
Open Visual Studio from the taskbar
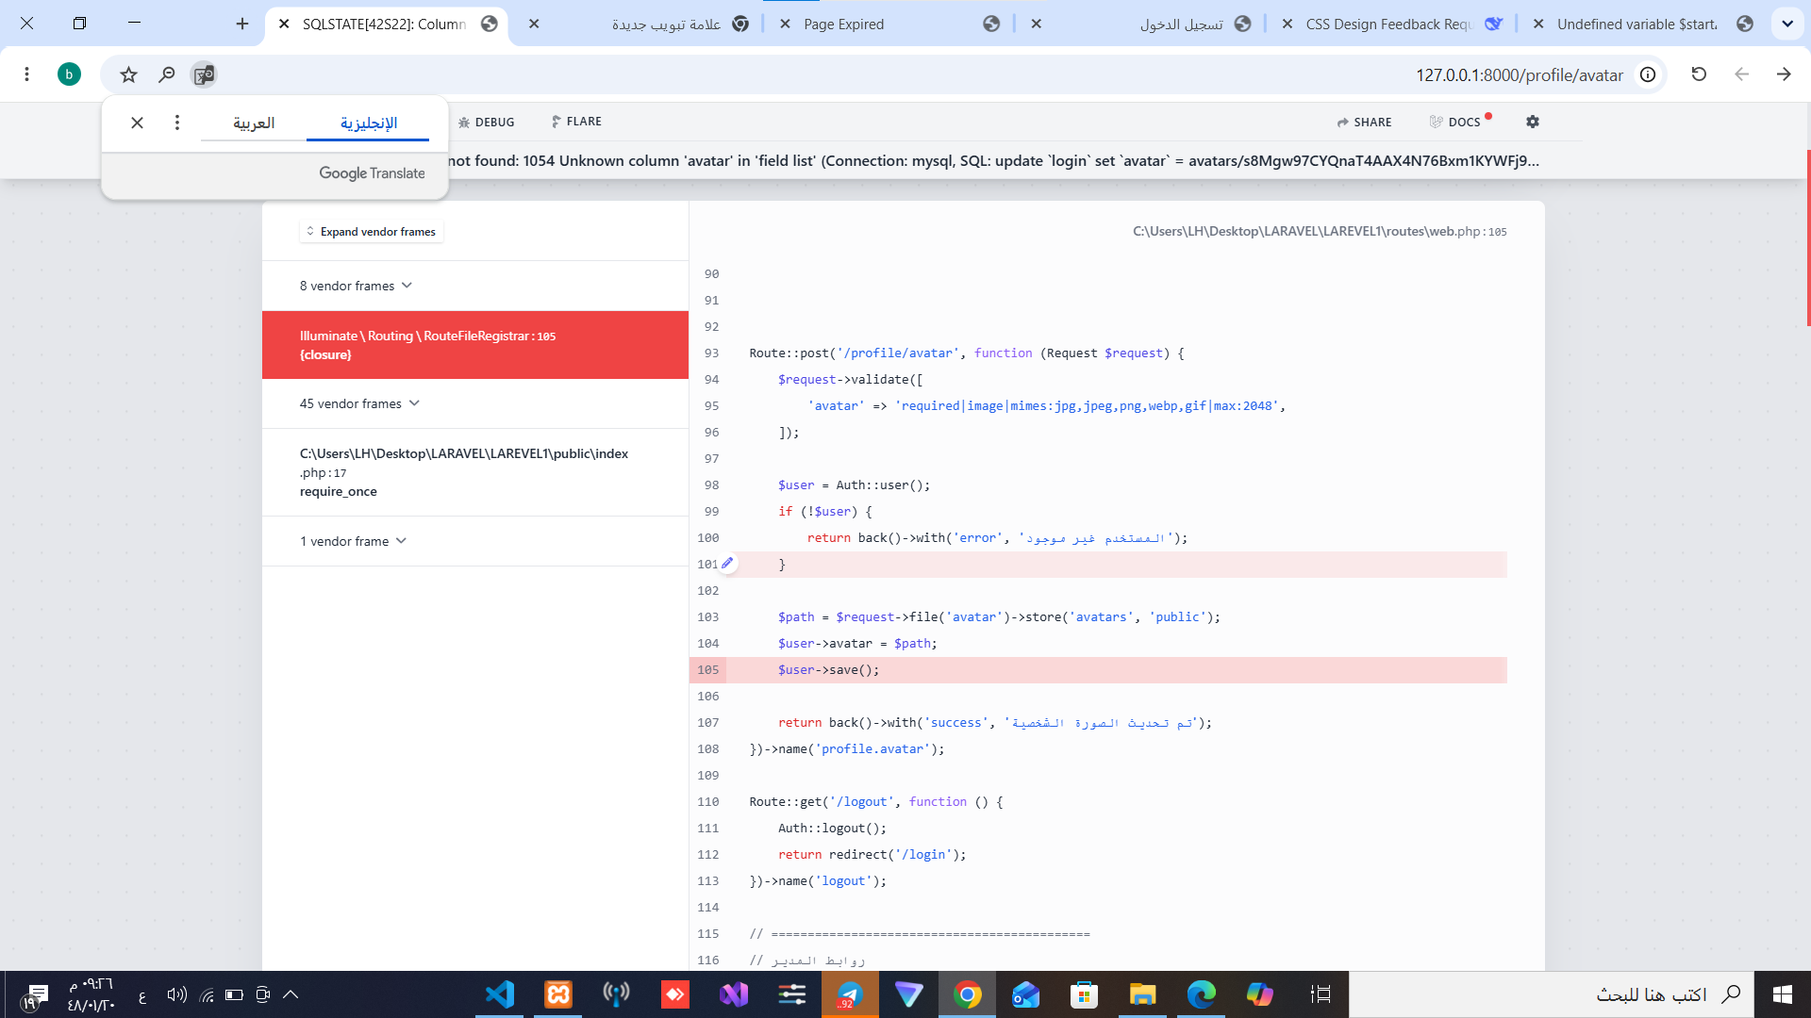733,994
